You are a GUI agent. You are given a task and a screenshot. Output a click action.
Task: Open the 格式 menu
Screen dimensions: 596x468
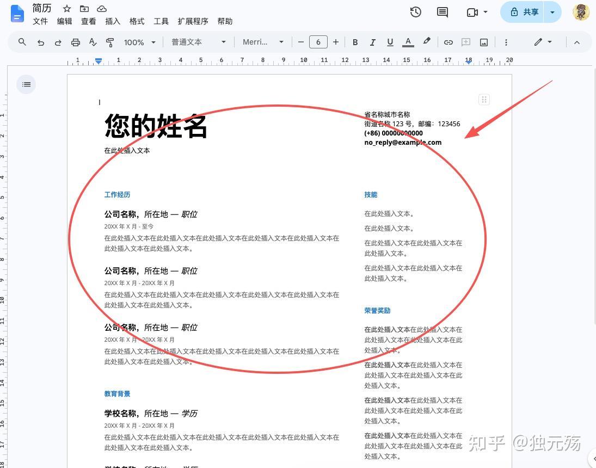pyautogui.click(x=137, y=21)
